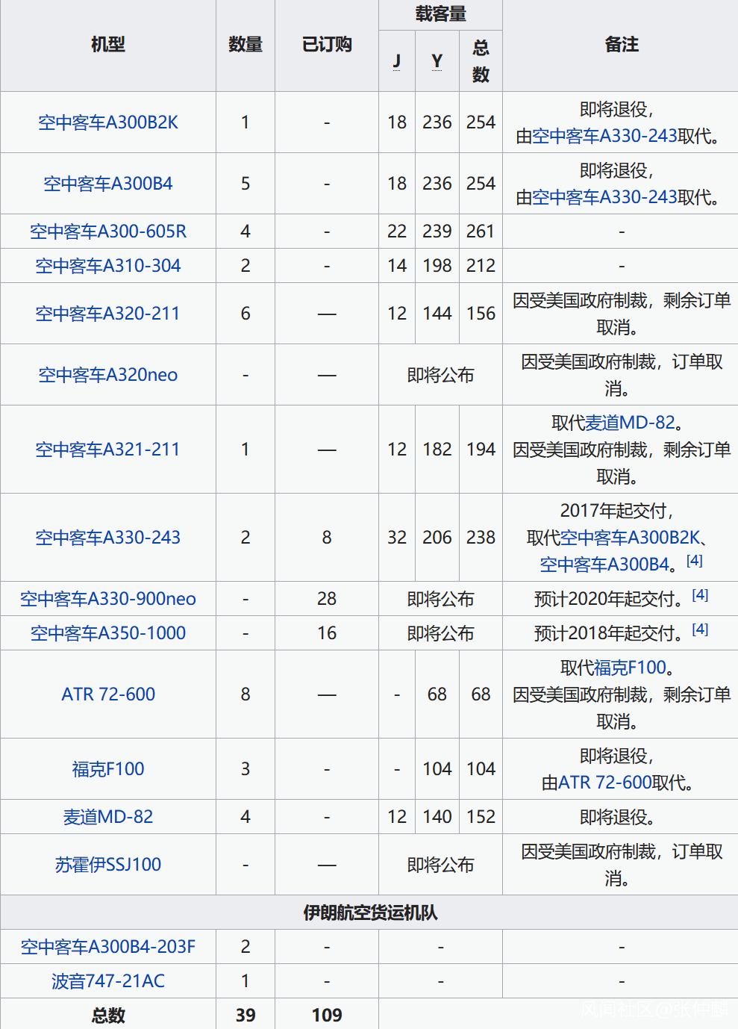Image resolution: width=738 pixels, height=1029 pixels.
Task: Open the 空中客车A330-900neo link
Action: point(108,599)
